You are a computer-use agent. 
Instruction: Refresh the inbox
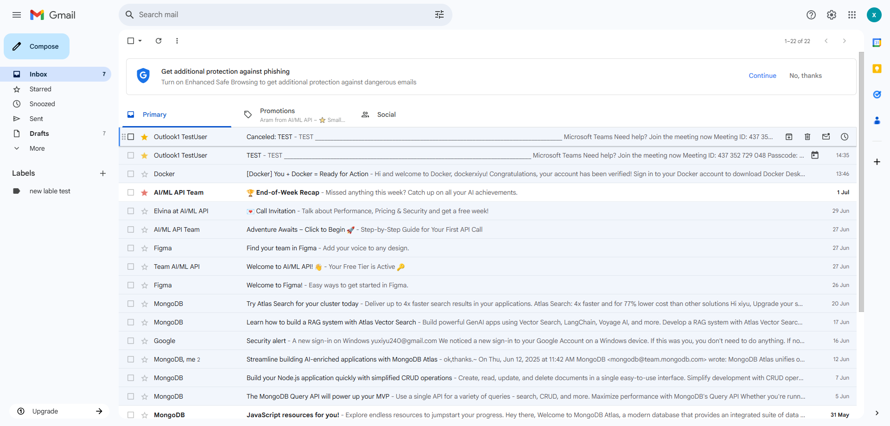(x=159, y=41)
